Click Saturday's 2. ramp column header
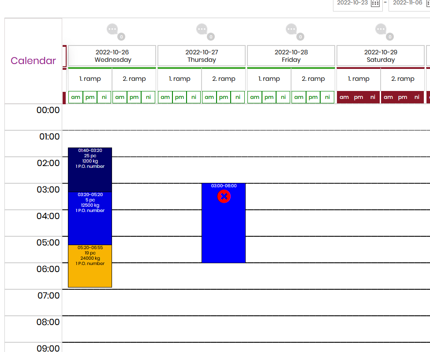This screenshot has height=352, width=430. (403, 79)
